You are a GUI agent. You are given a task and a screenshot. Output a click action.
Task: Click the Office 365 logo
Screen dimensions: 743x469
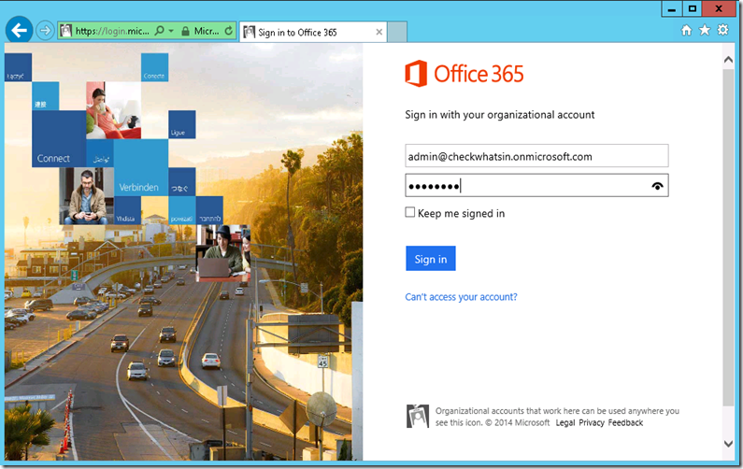pos(464,74)
